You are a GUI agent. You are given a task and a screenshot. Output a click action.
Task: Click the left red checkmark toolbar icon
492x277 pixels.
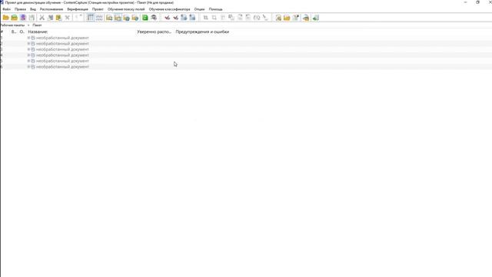(168, 18)
